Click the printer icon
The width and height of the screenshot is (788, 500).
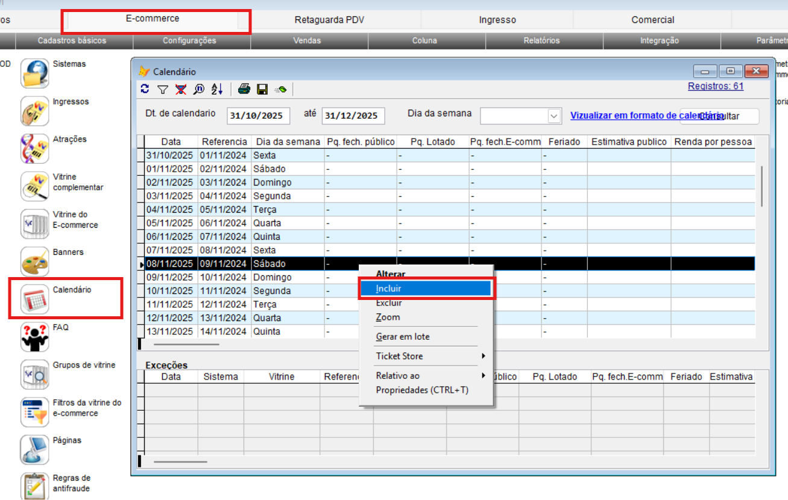(x=244, y=89)
